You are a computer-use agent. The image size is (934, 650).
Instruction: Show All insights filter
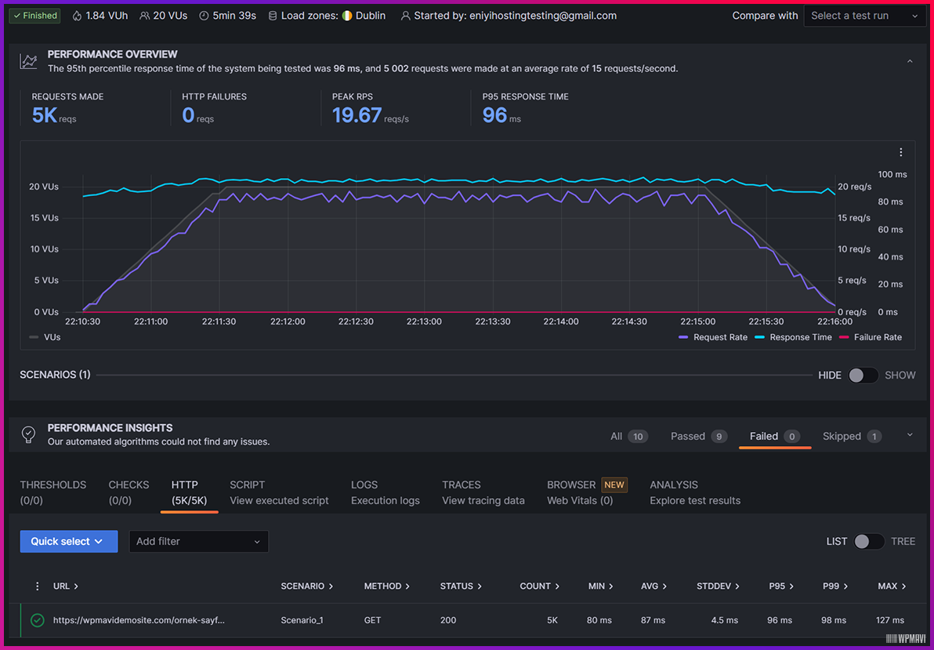(x=629, y=437)
